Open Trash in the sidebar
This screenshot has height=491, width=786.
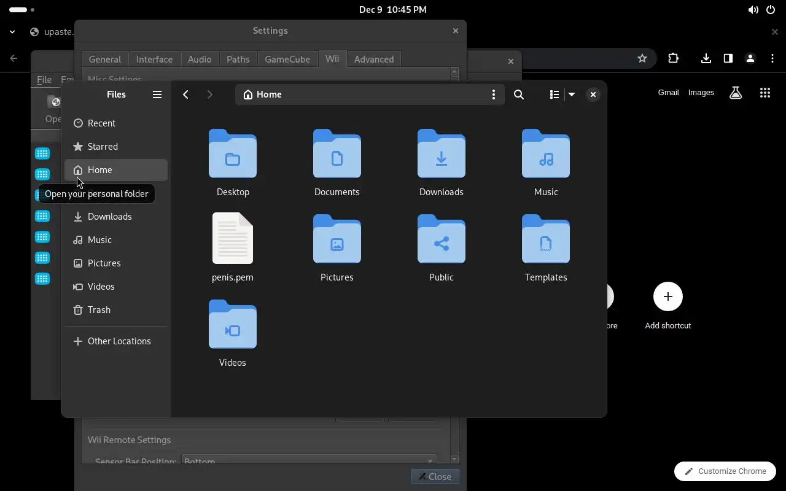(116, 310)
